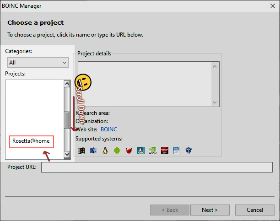Click the Cancel button

(x=255, y=210)
